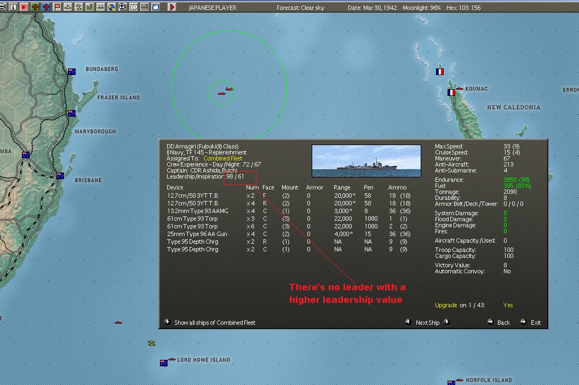Toggle the Upgrade setting showing Yes
The width and height of the screenshot is (579, 385).
pyautogui.click(x=508, y=305)
